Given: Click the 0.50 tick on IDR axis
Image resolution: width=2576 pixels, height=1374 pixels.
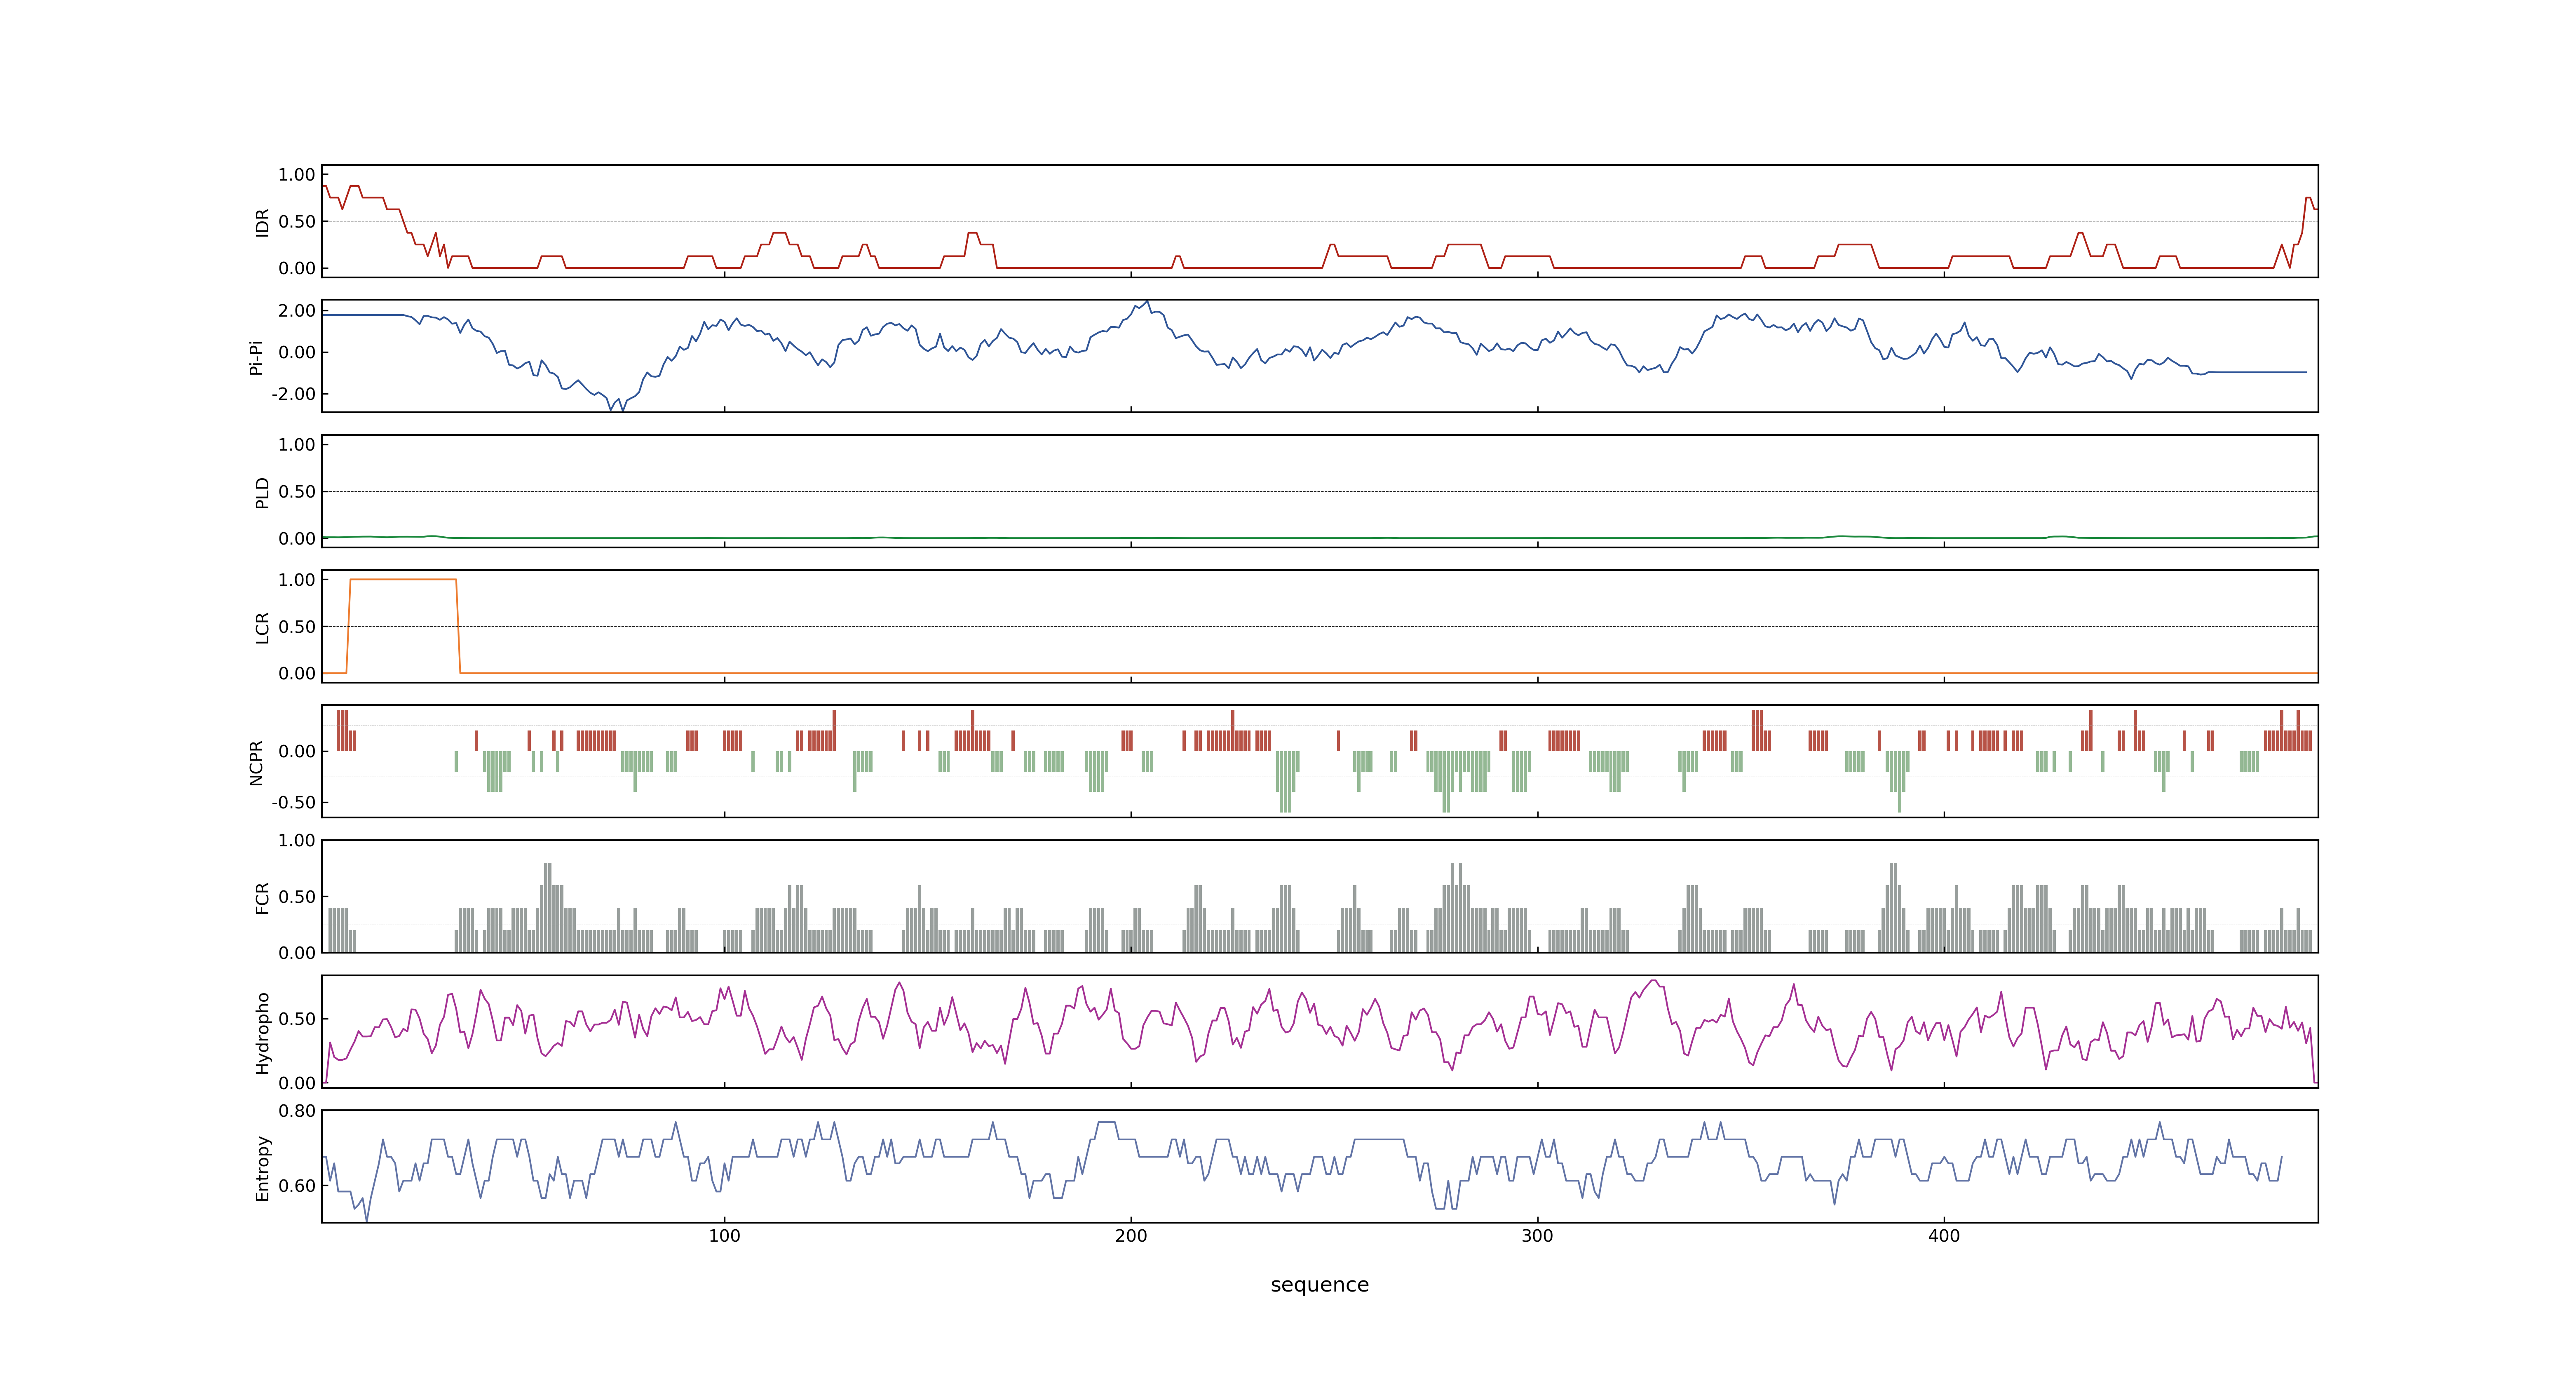Looking at the screenshot, I should coord(297,222).
